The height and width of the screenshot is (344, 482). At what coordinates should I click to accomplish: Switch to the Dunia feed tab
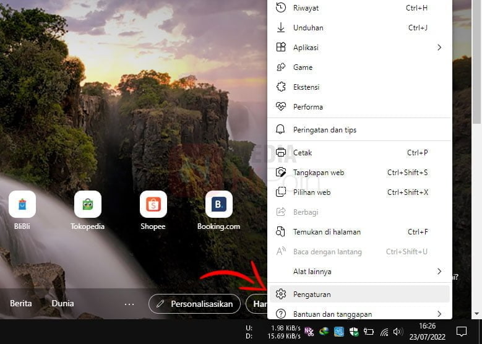pos(62,303)
